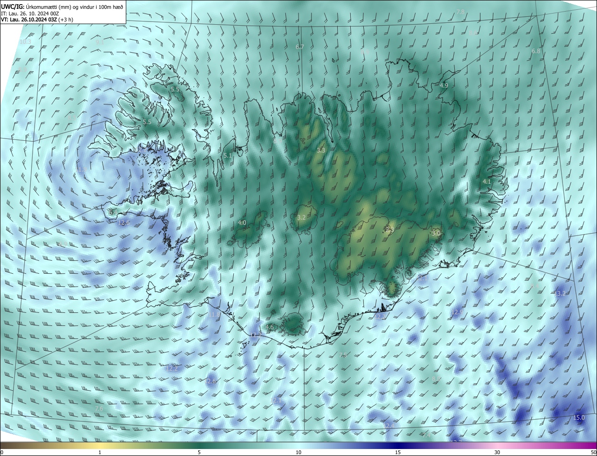Screen dimensions: 597x456
Task: Click the 15 tick below the color scale
Action: [398, 453]
